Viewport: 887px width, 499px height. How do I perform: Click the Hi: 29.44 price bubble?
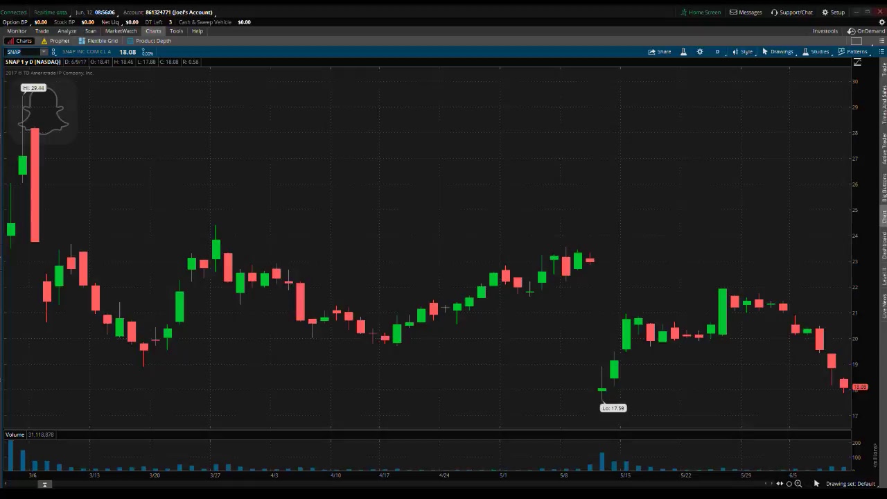(33, 88)
